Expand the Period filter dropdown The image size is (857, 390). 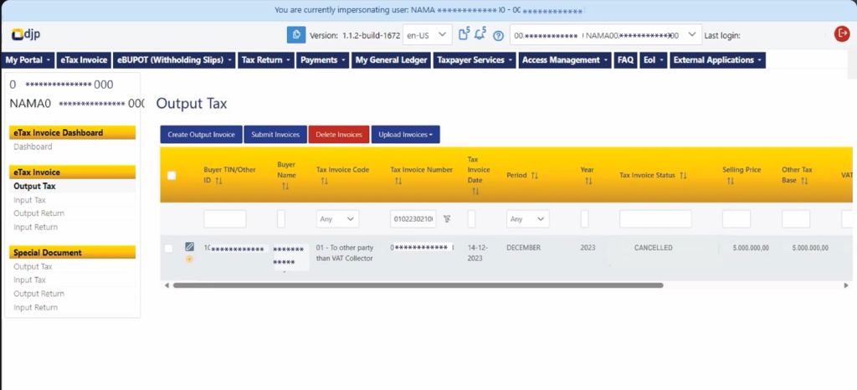[528, 219]
